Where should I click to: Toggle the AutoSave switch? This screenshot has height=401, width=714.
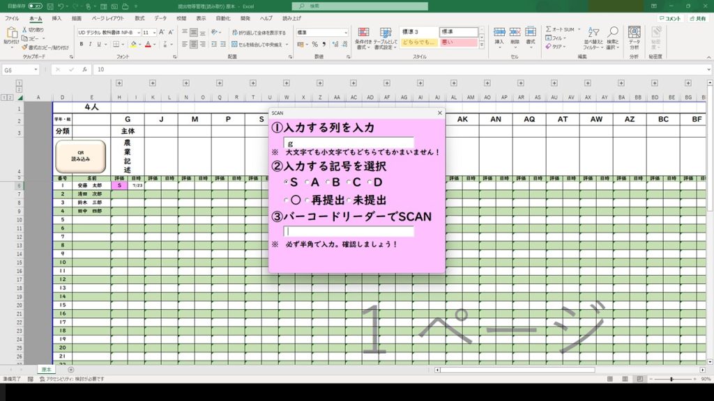tap(35, 6)
